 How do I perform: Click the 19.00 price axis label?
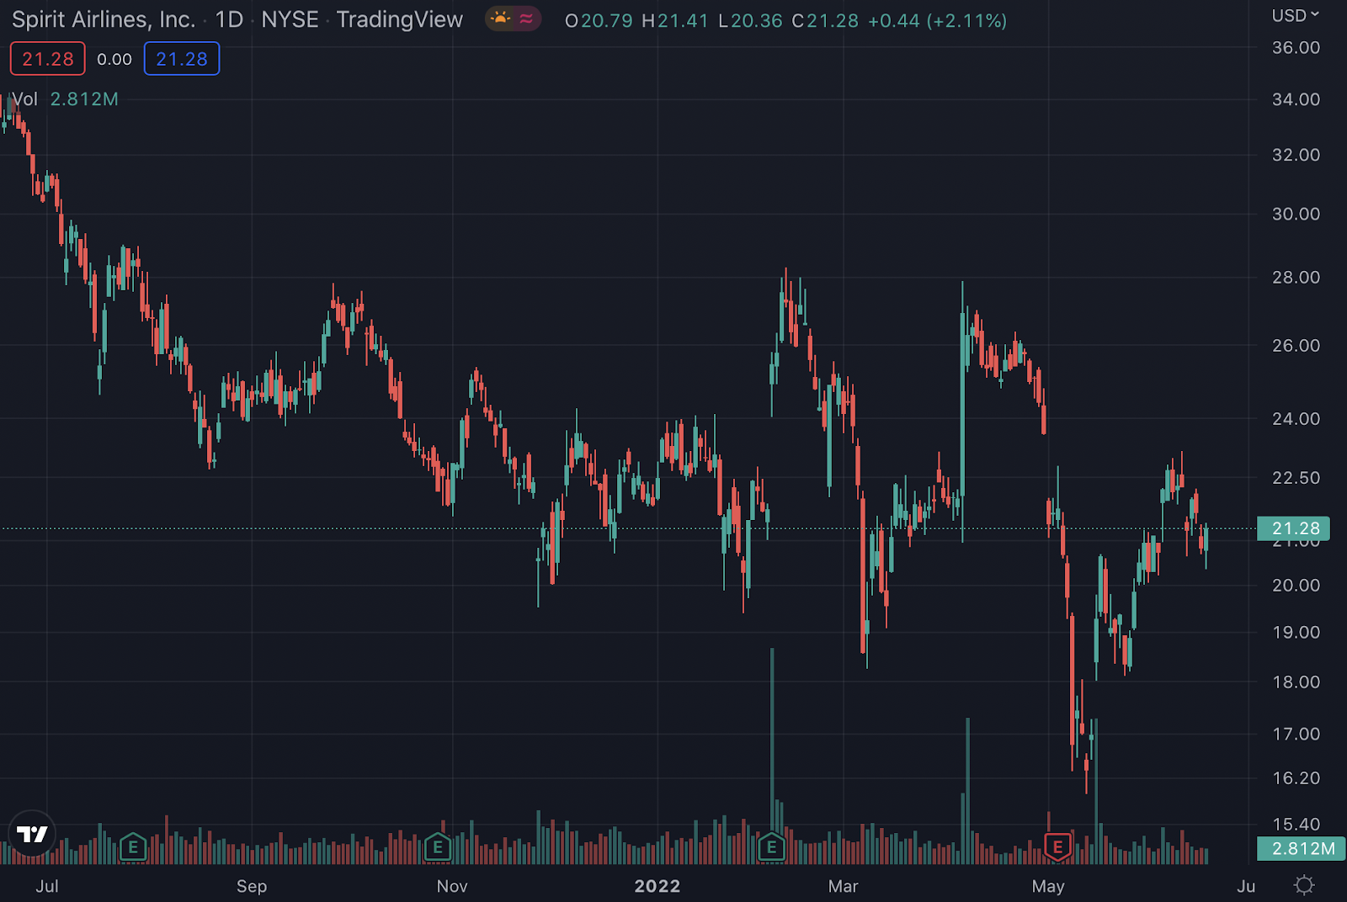[1296, 632]
